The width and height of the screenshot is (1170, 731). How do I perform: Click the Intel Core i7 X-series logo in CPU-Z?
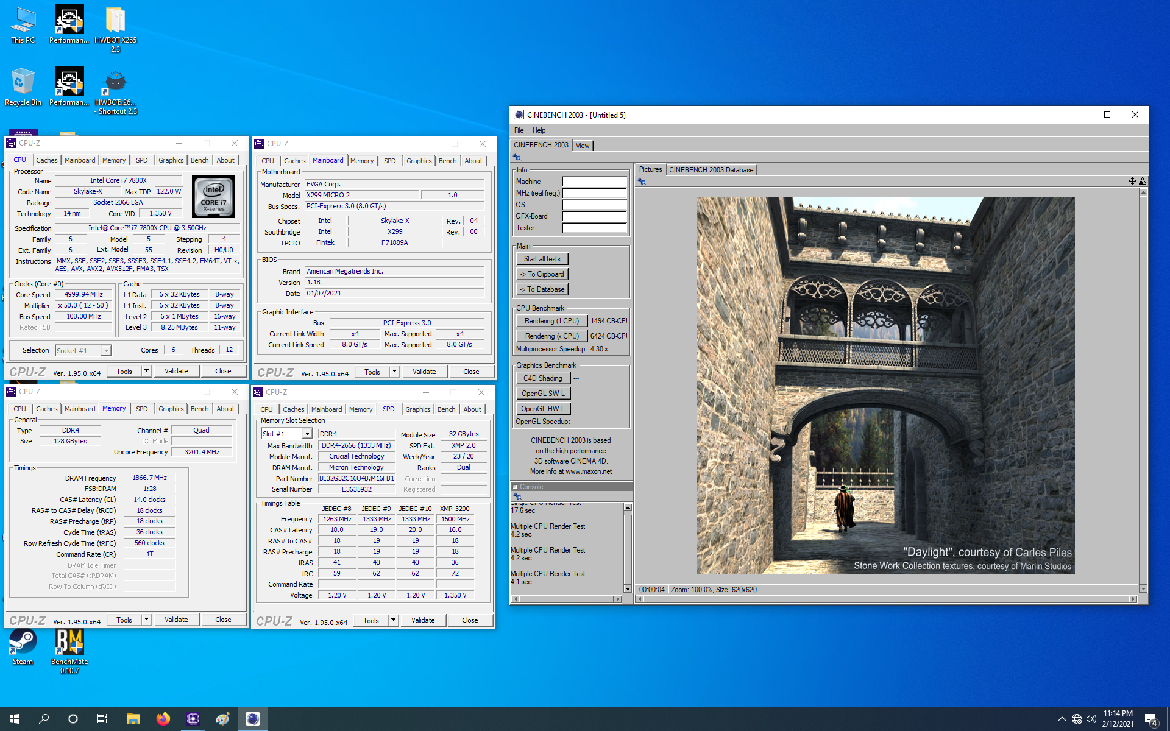[213, 197]
